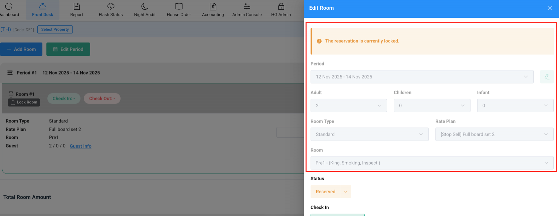
Task: Close the Edit Room panel
Action: tap(549, 8)
